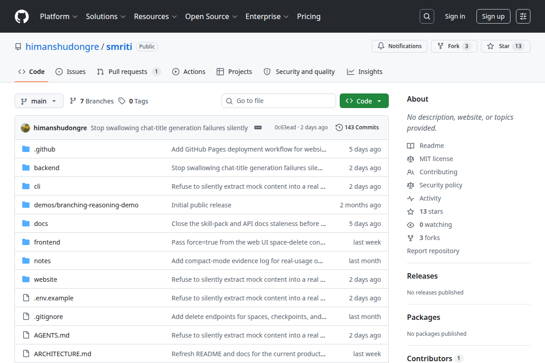Click the demos/branching-reasoning-demo folder icon

(x=26, y=205)
